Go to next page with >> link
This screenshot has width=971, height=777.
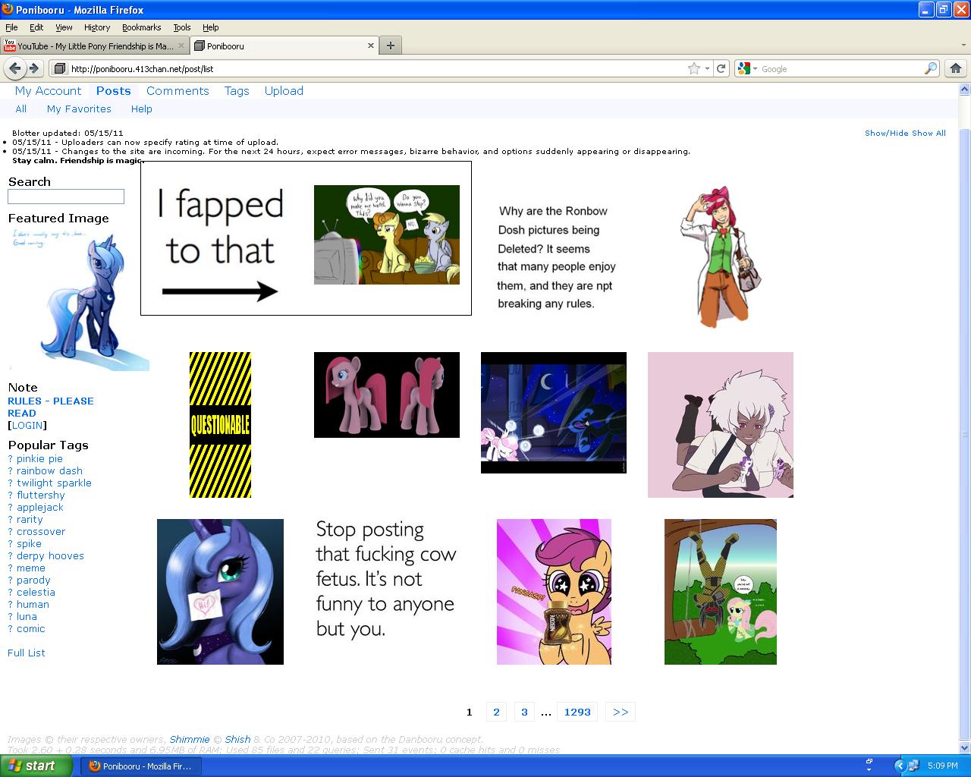click(621, 712)
